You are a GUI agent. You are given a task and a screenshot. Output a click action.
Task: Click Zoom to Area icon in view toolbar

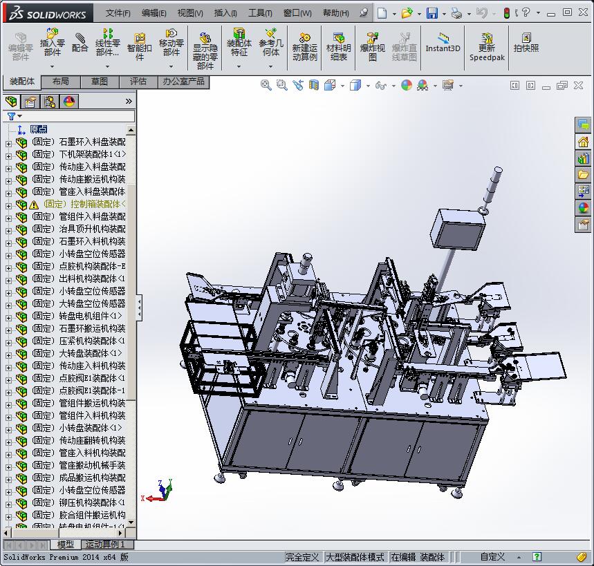281,85
